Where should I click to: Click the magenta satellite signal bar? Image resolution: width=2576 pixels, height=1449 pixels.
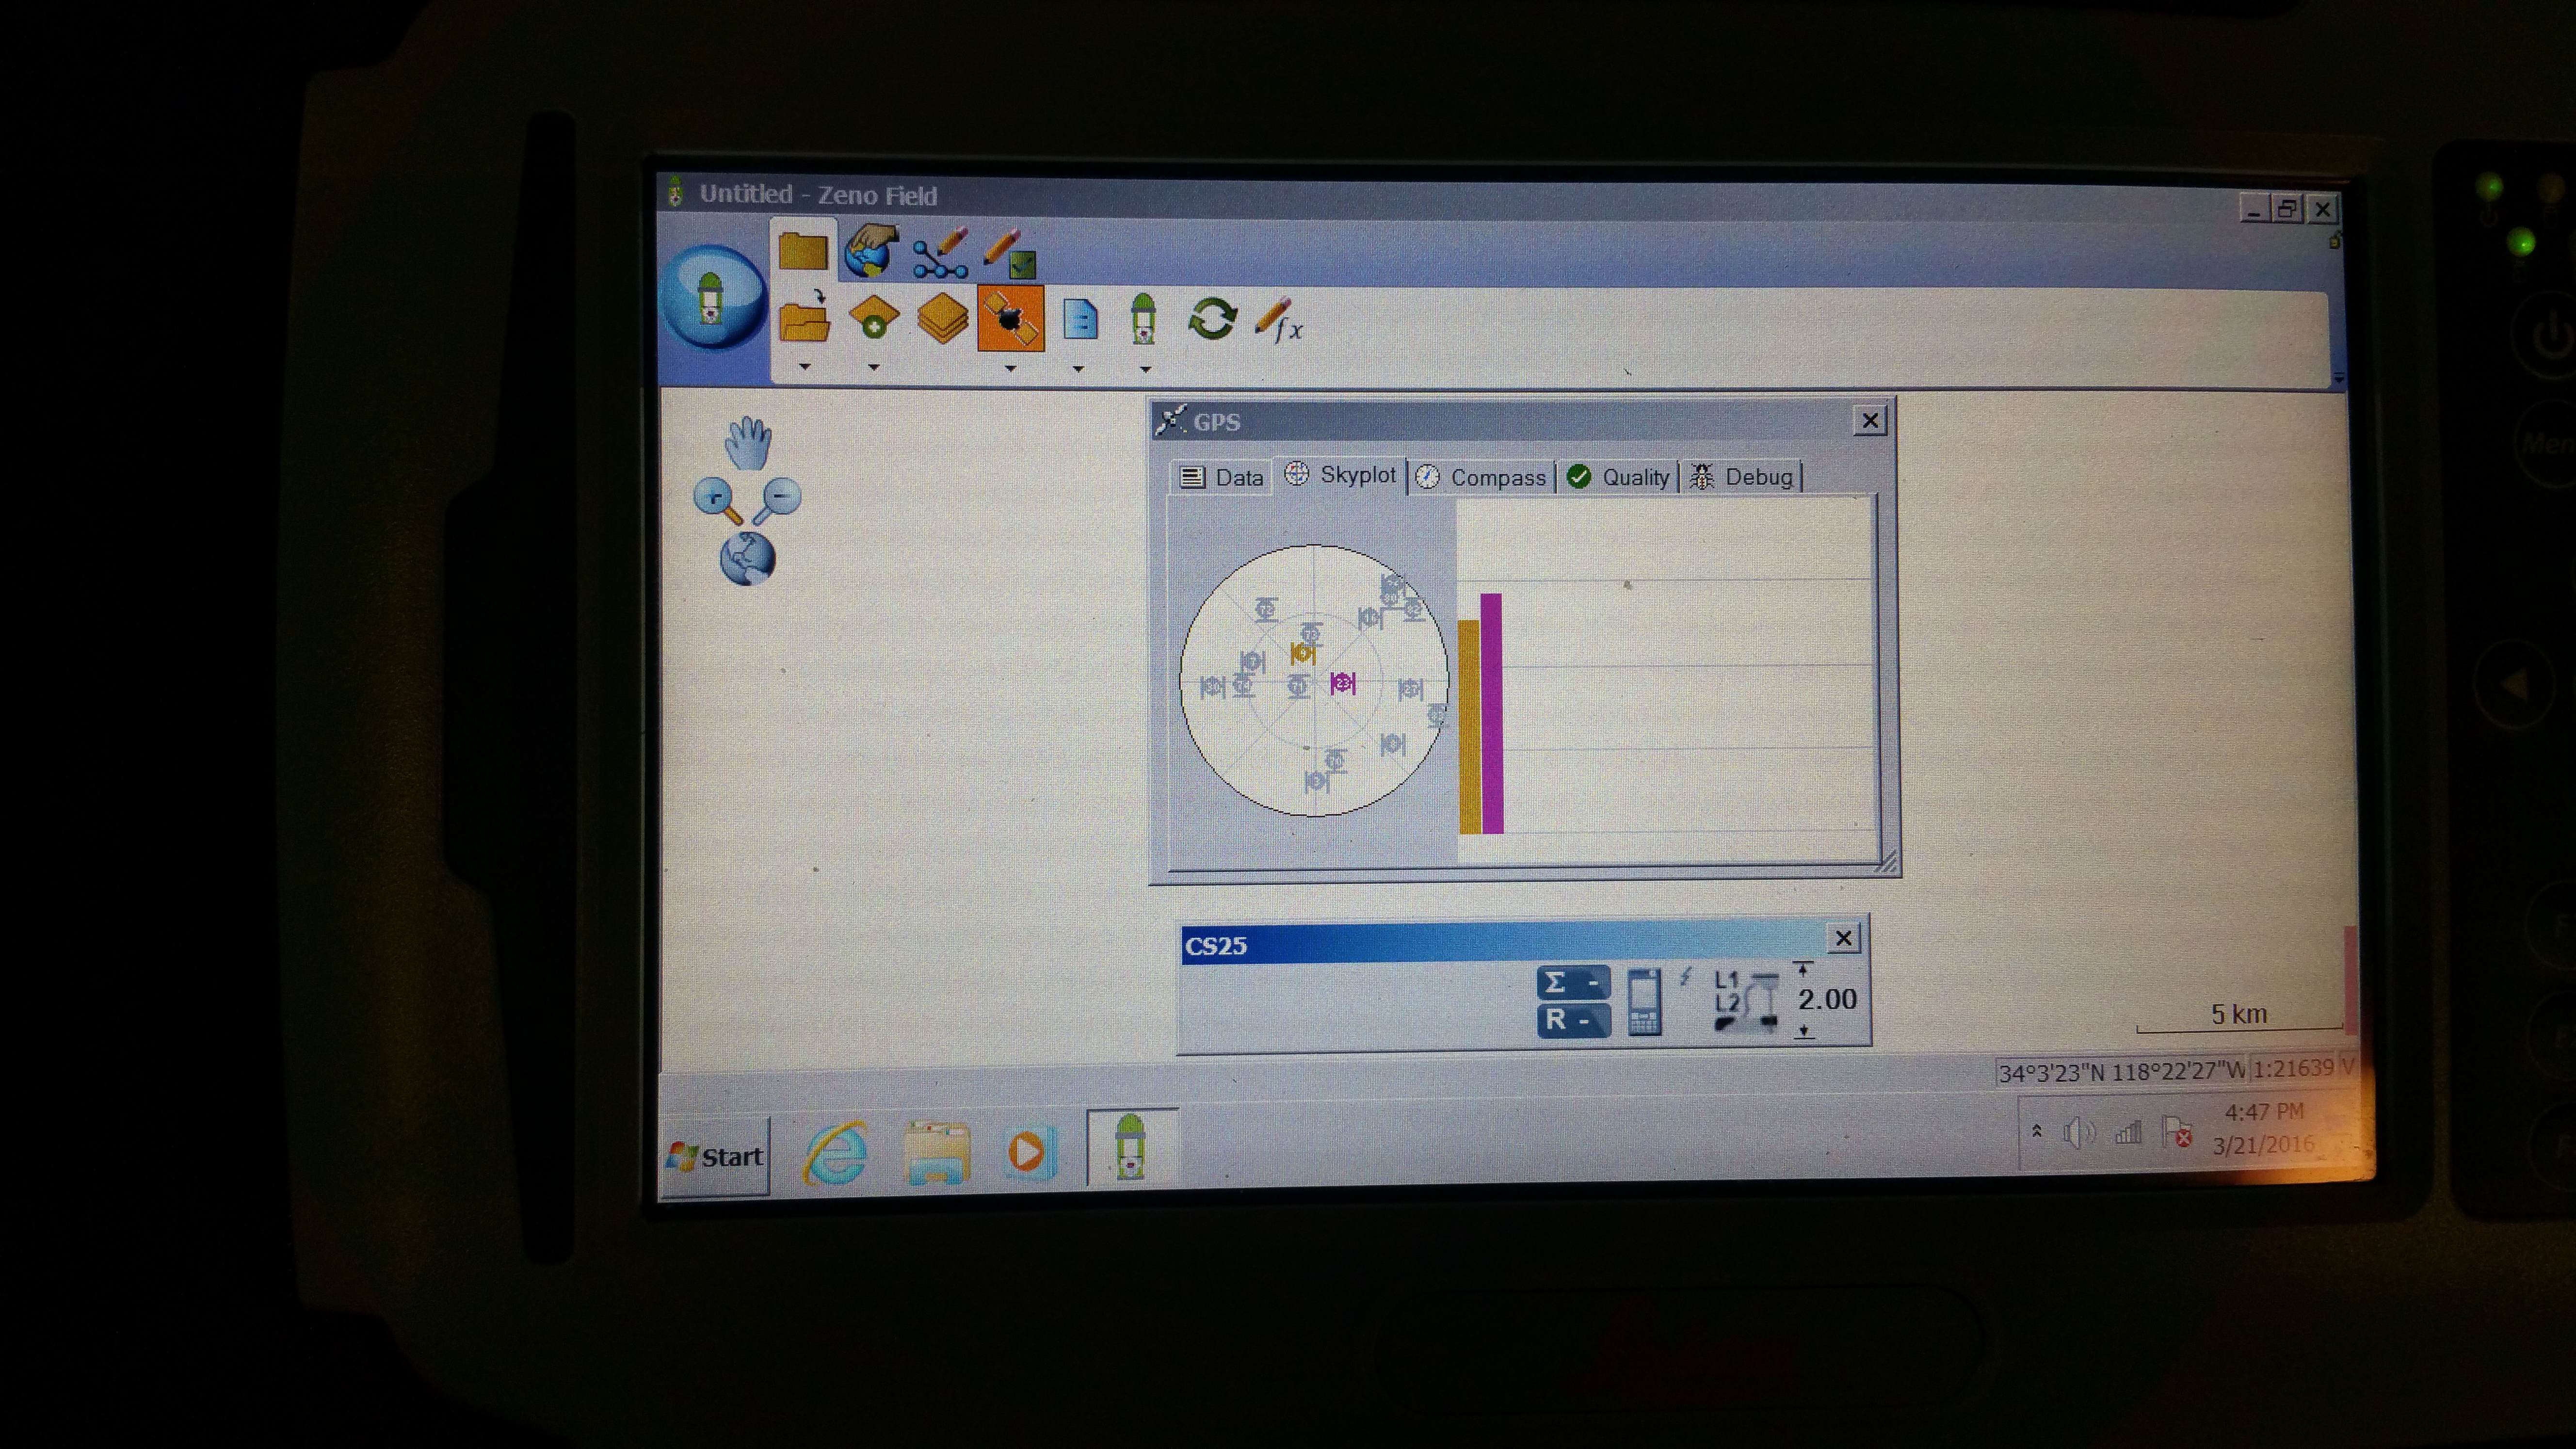pos(1491,712)
